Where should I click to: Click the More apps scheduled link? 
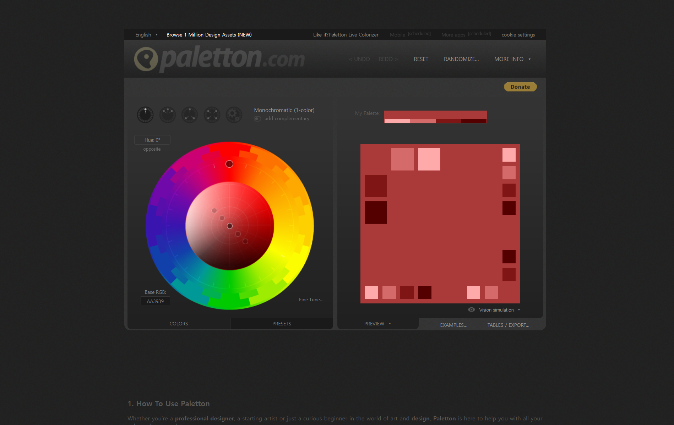coord(466,34)
